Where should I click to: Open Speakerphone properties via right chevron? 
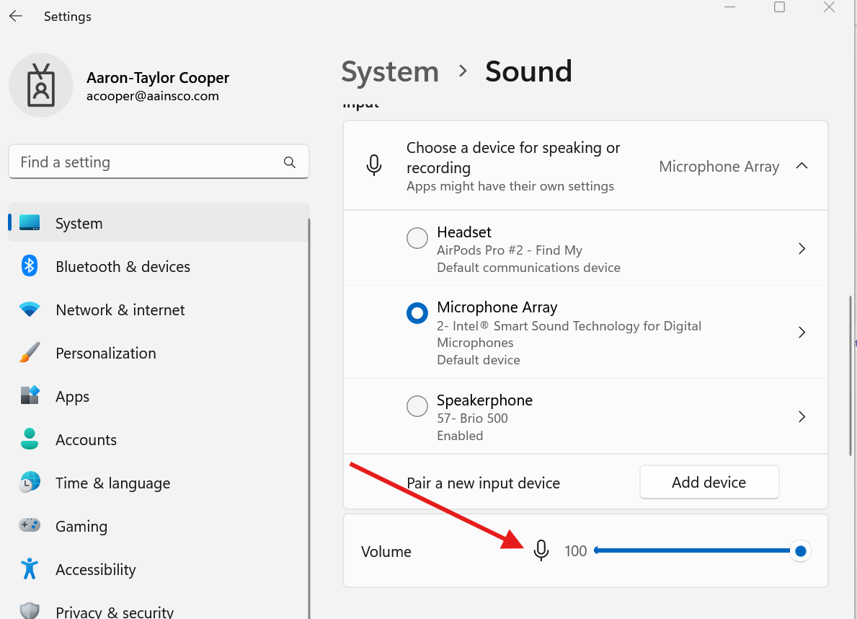pyautogui.click(x=802, y=417)
